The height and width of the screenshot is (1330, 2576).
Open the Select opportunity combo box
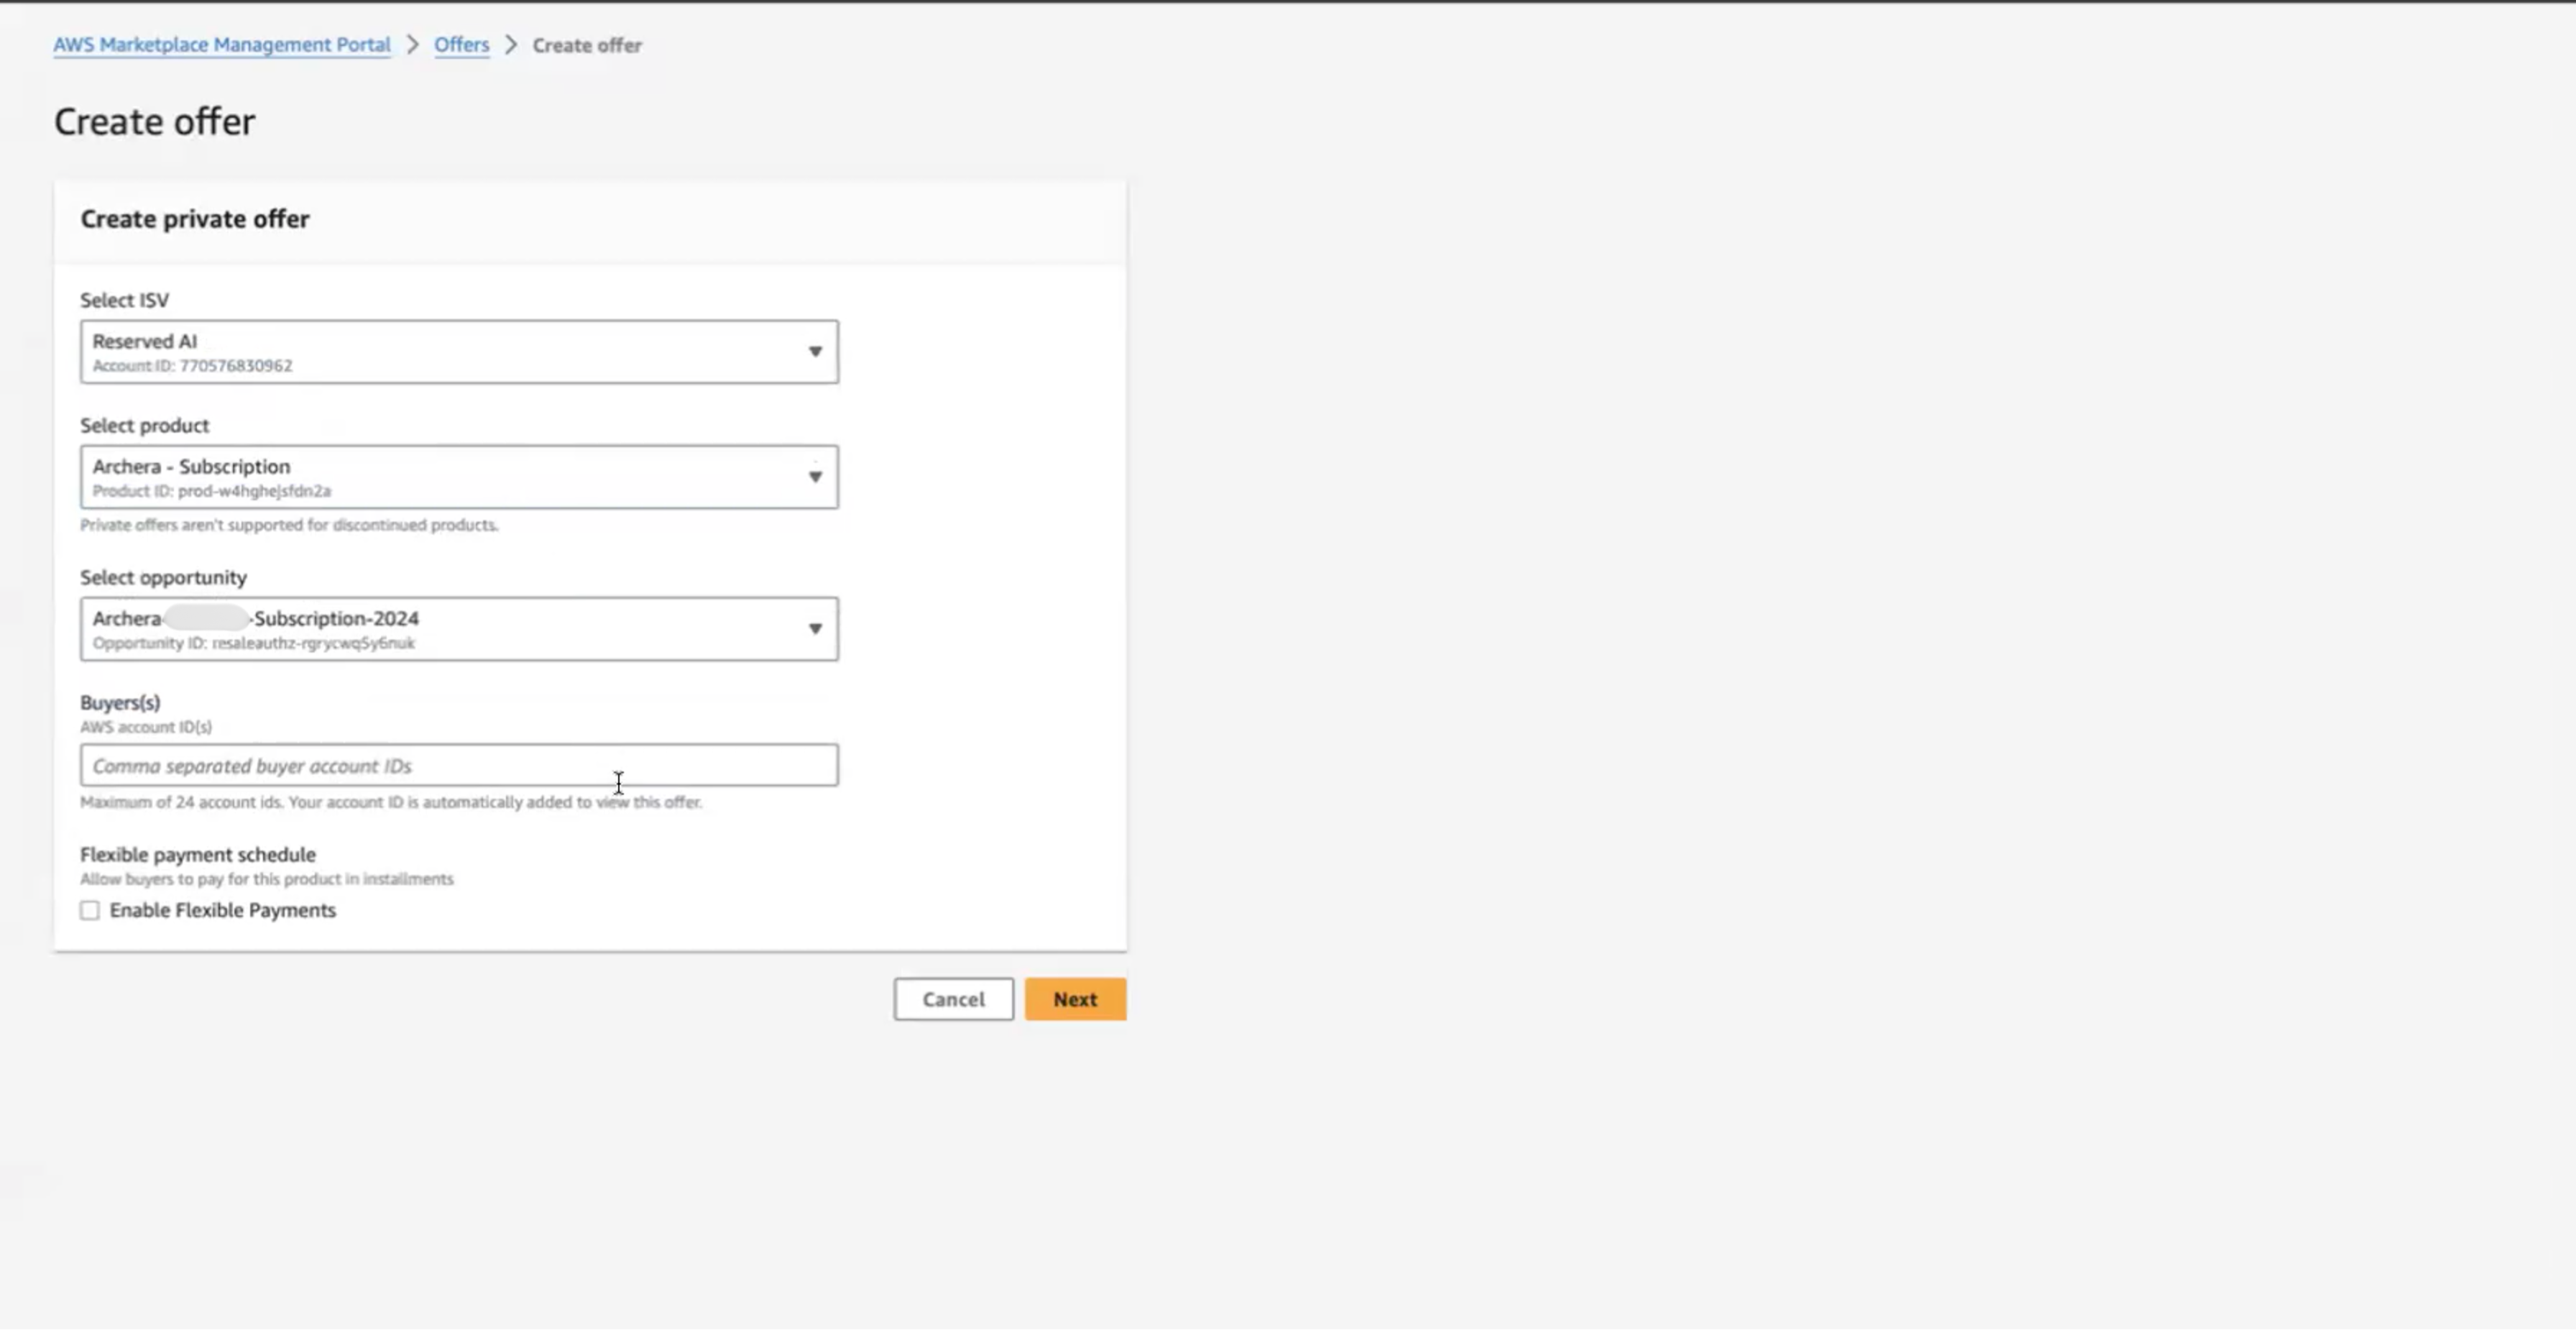point(459,629)
